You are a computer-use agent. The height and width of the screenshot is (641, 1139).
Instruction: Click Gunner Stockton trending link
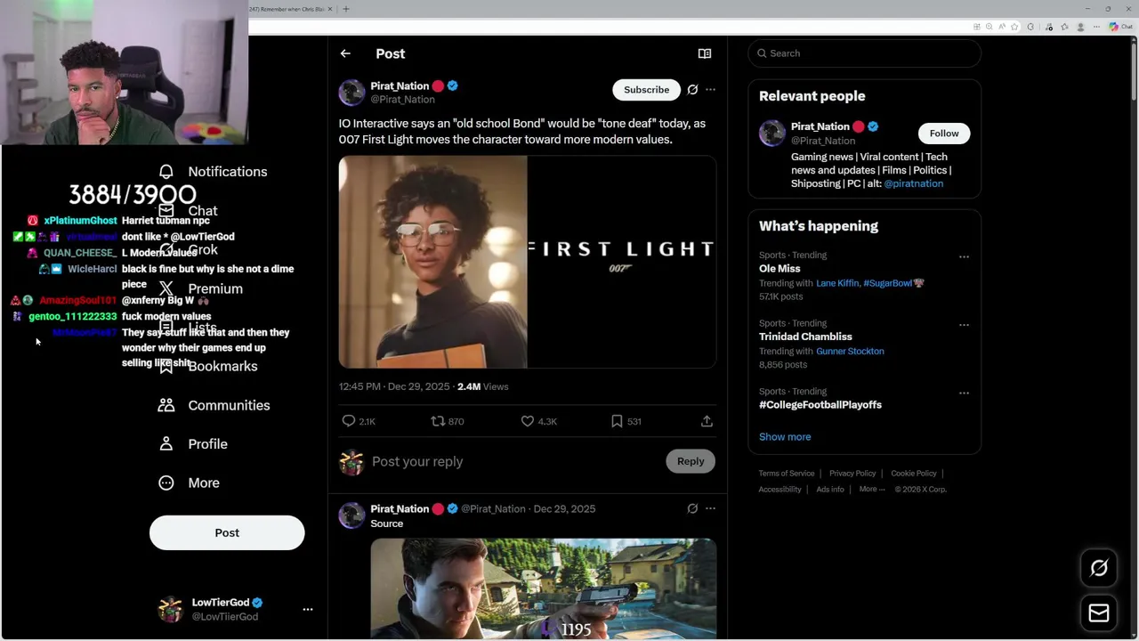click(850, 352)
